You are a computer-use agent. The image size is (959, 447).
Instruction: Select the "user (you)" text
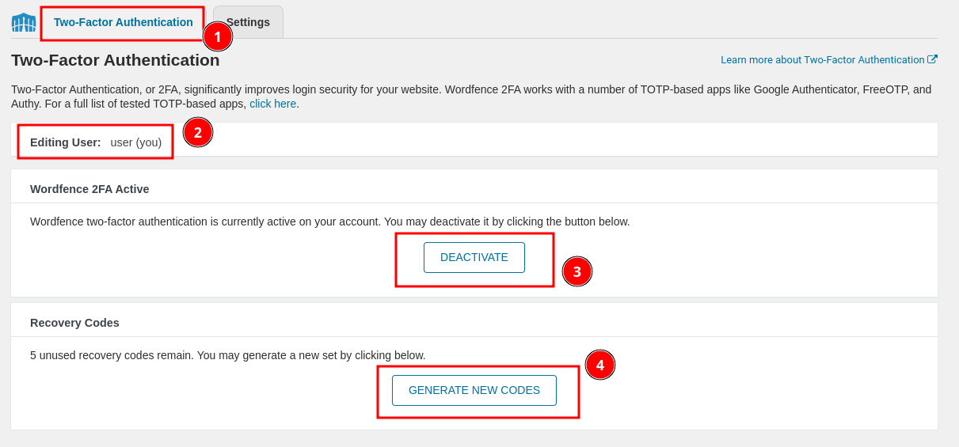coord(136,142)
